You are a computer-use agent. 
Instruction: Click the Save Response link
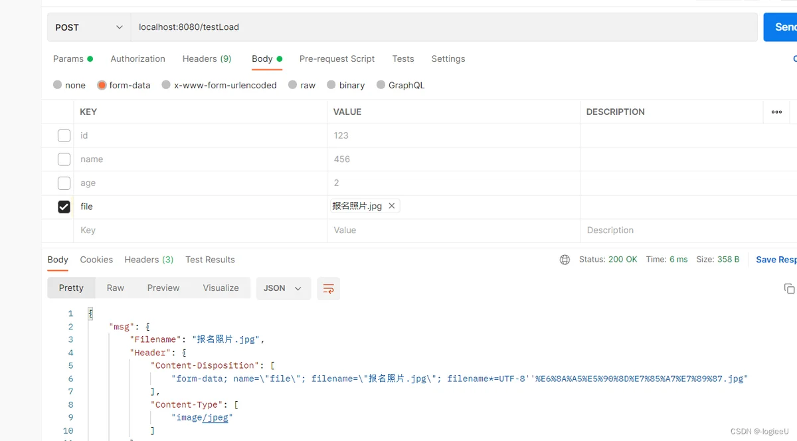775,260
